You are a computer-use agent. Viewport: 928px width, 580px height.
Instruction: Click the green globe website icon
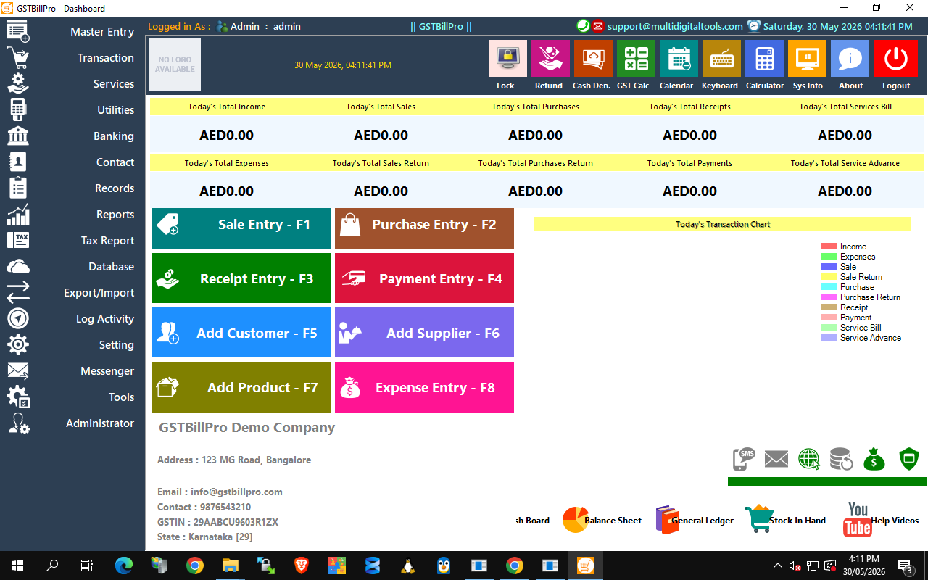click(x=809, y=459)
